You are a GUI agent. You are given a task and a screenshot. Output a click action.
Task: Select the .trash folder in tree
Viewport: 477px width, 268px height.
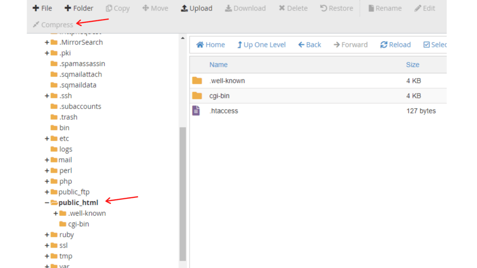coord(68,117)
